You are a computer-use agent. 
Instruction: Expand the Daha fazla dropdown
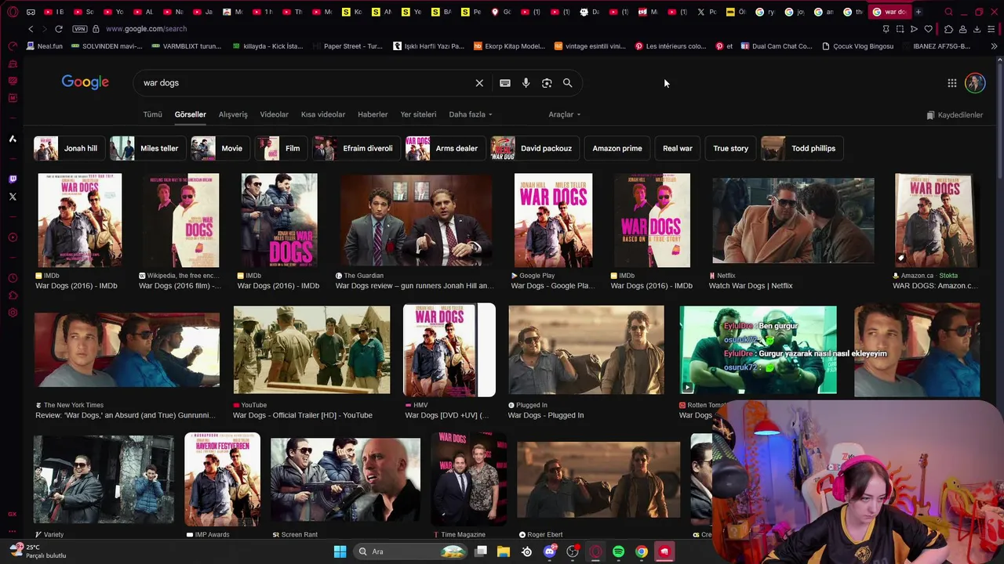tap(471, 114)
